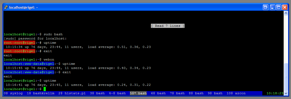Close the localhost@rigel terminal window

285,7
